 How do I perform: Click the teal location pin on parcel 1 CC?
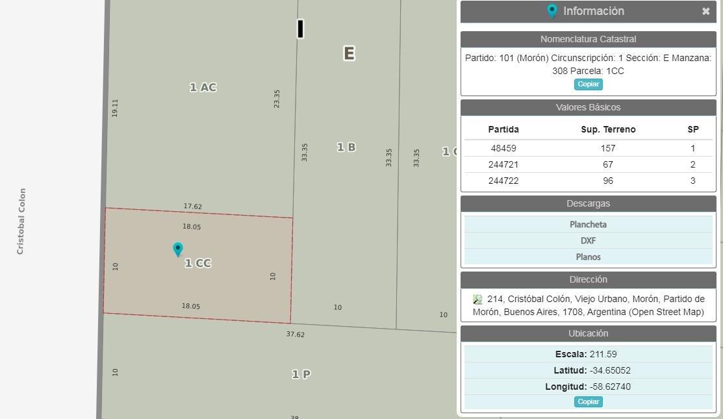tap(178, 249)
